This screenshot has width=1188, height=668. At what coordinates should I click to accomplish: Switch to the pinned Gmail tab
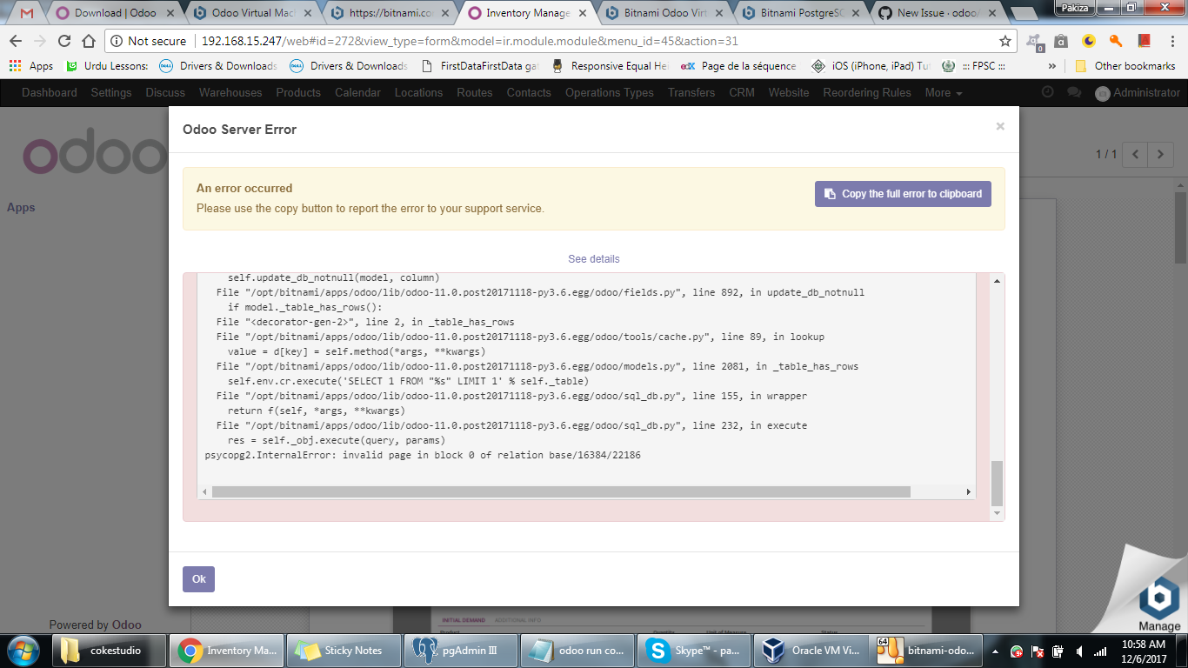point(27,13)
